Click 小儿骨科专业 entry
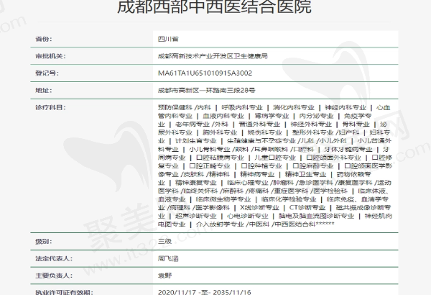 (x=210, y=149)
